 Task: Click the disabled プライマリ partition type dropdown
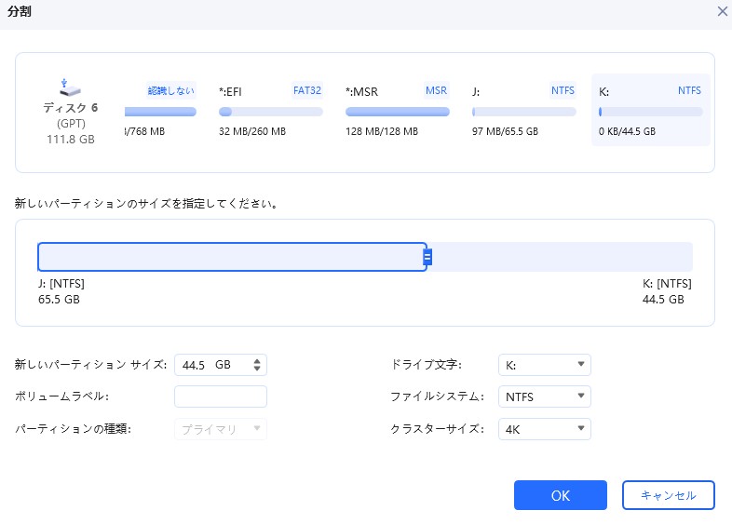(221, 429)
